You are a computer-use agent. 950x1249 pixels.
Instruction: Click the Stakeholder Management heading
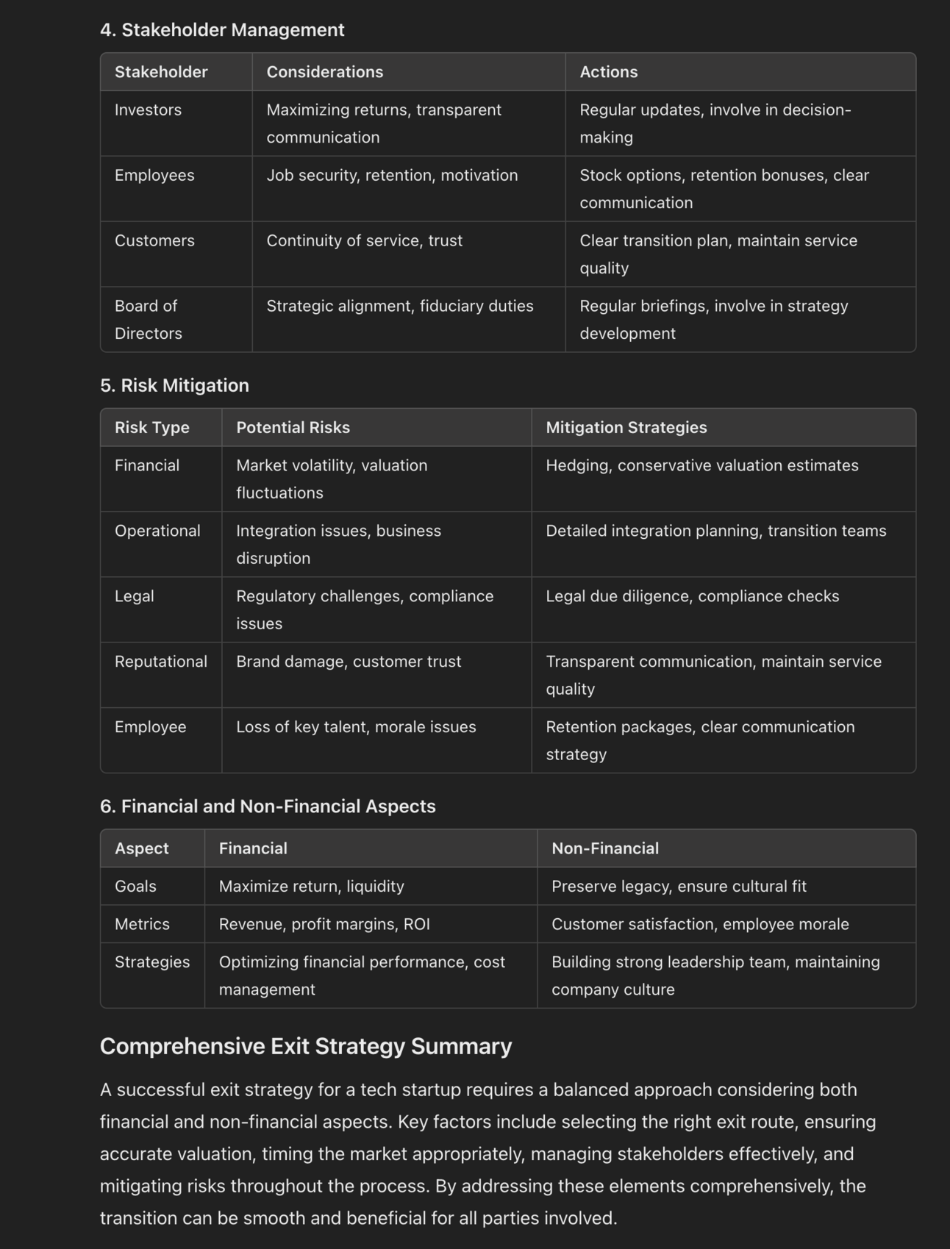[222, 29]
